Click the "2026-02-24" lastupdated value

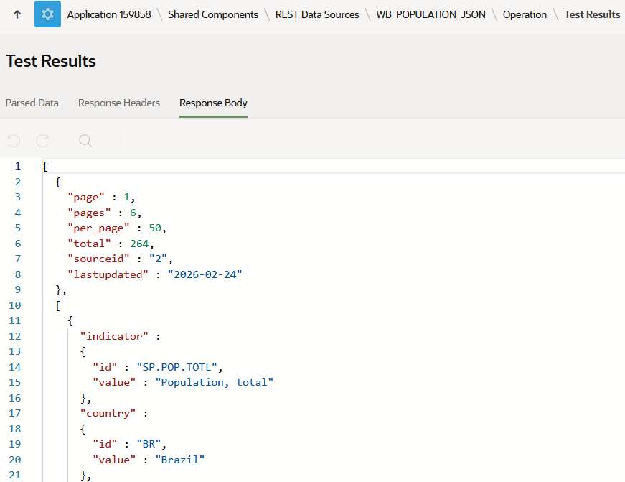(205, 274)
